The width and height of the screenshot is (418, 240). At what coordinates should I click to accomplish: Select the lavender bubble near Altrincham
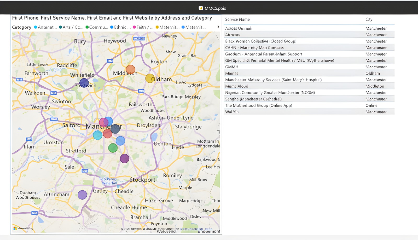[83, 195]
